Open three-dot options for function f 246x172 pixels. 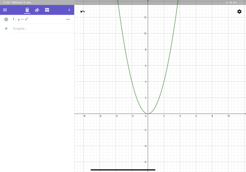[68, 19]
